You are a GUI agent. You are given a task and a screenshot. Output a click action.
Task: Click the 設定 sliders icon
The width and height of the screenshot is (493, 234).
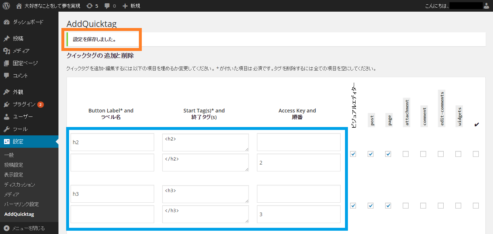point(7,142)
